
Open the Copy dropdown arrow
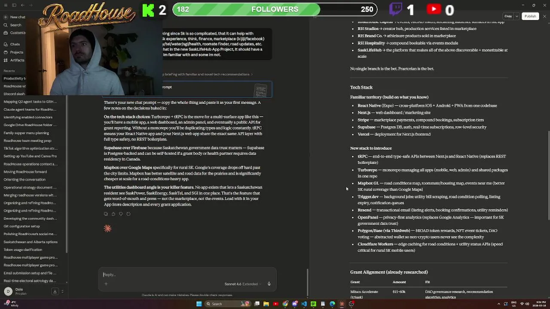(x=517, y=16)
